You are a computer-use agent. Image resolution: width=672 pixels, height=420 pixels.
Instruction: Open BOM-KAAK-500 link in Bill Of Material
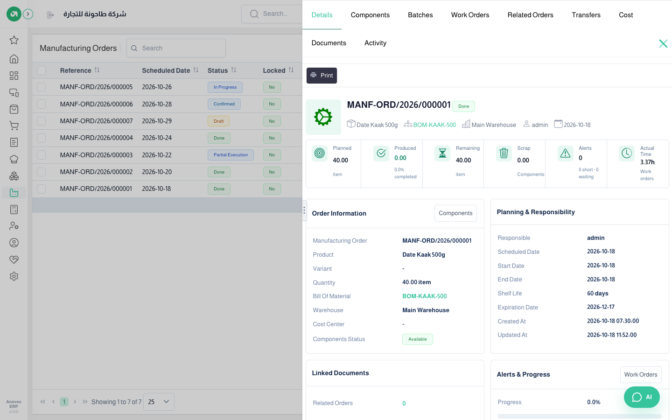tap(425, 296)
